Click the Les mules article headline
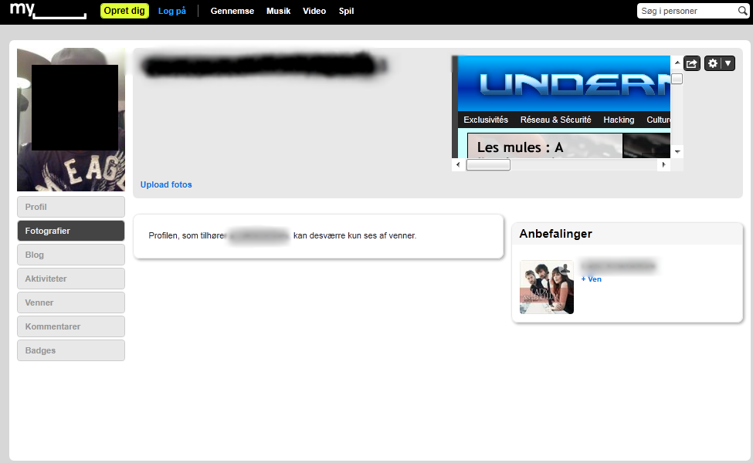 point(520,147)
